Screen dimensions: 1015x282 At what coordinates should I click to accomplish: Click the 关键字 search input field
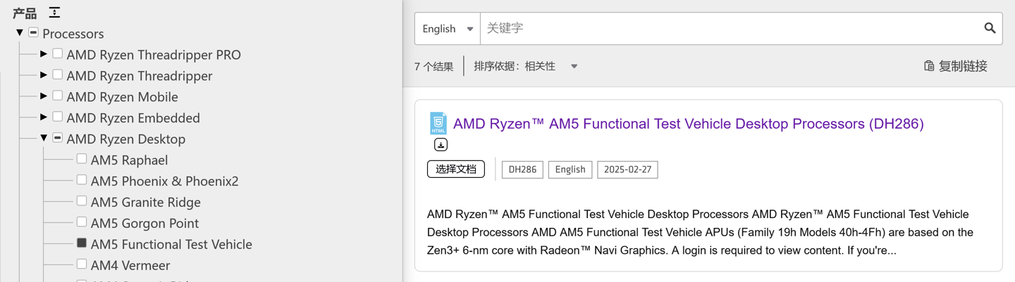coord(730,29)
